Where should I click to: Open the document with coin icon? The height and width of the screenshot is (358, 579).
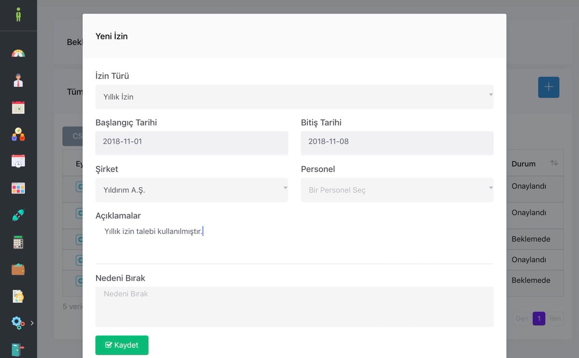[18, 296]
